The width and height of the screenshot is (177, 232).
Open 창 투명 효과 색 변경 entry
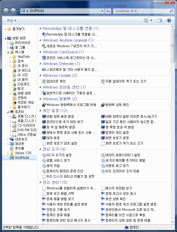(120, 127)
